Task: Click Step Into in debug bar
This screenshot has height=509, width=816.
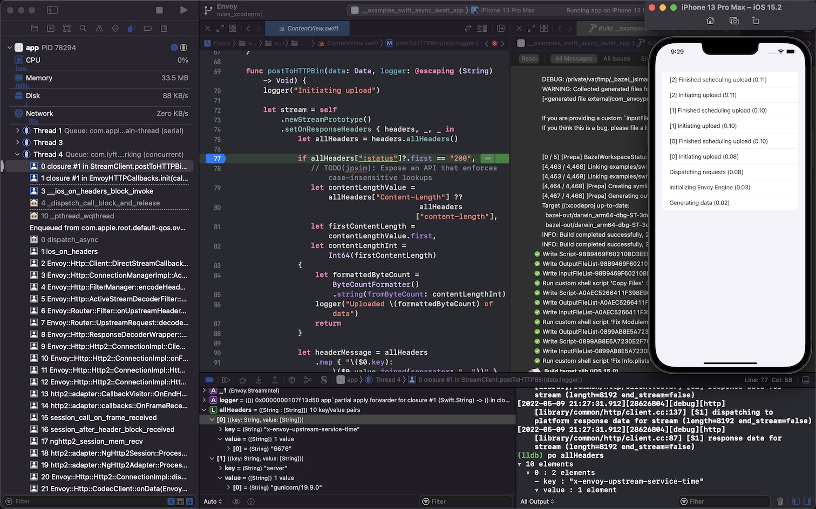Action: 259,380
